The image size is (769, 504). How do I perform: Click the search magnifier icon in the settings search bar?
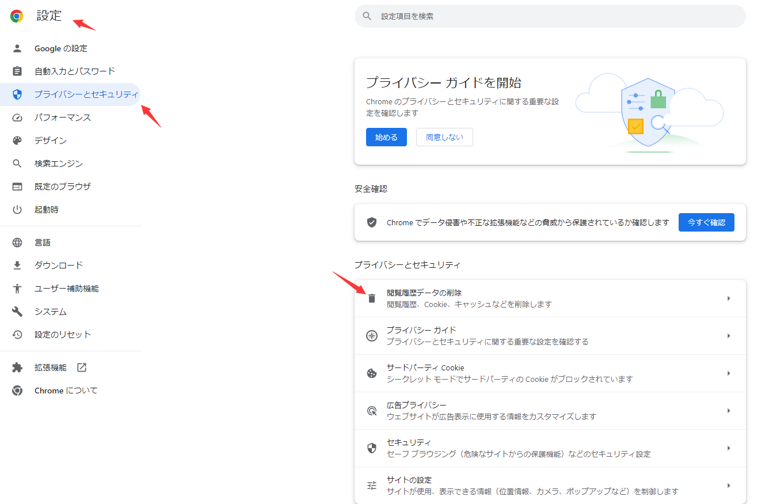[367, 16]
